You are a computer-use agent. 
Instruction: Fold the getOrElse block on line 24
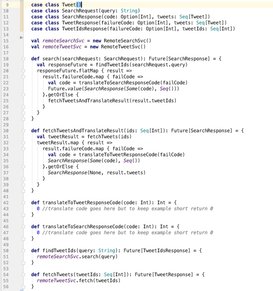24,95
